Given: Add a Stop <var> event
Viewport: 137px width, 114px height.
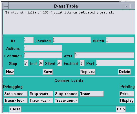Looking at the screenshot, I should (x=41, y=94).
